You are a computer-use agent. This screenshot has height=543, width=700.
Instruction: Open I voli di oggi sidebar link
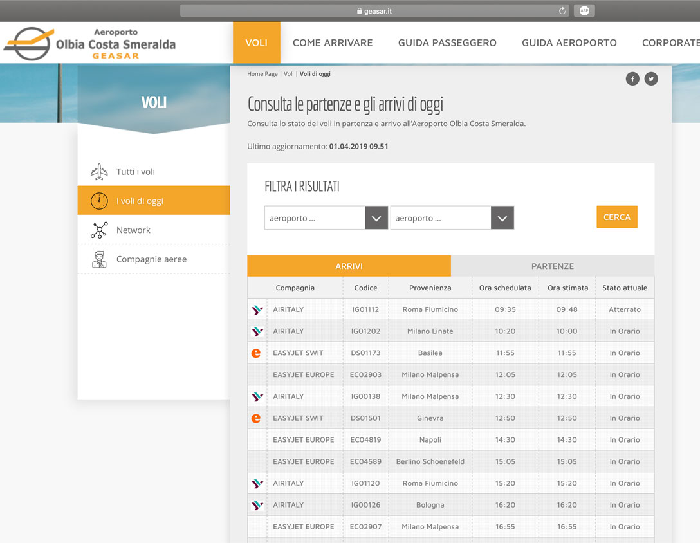(x=154, y=201)
